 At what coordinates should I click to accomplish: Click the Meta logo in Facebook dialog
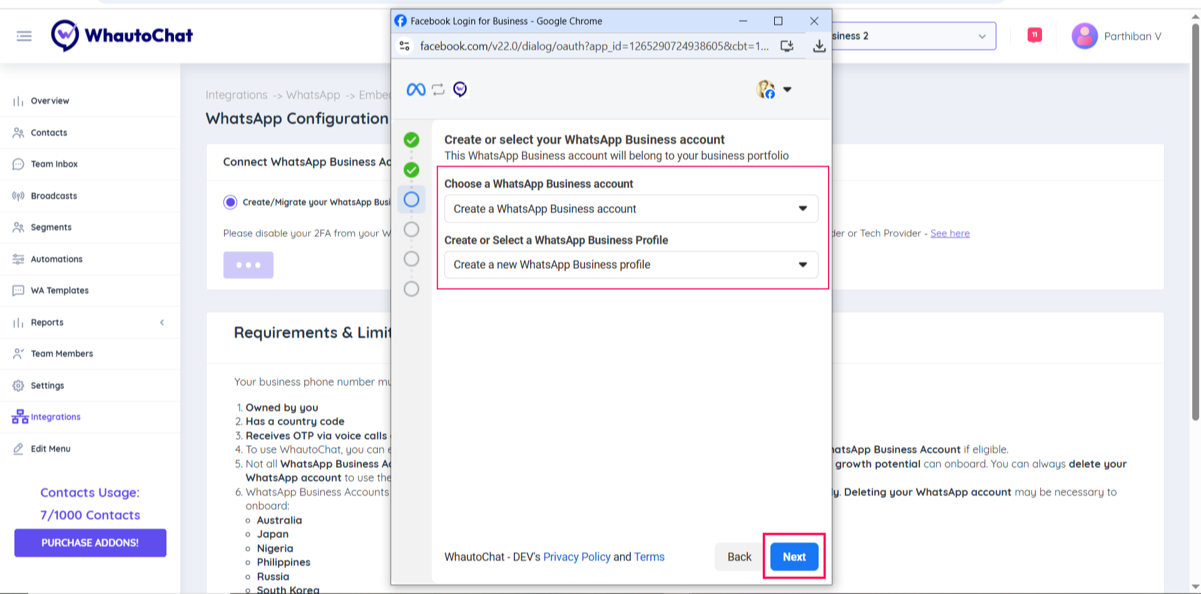(416, 90)
